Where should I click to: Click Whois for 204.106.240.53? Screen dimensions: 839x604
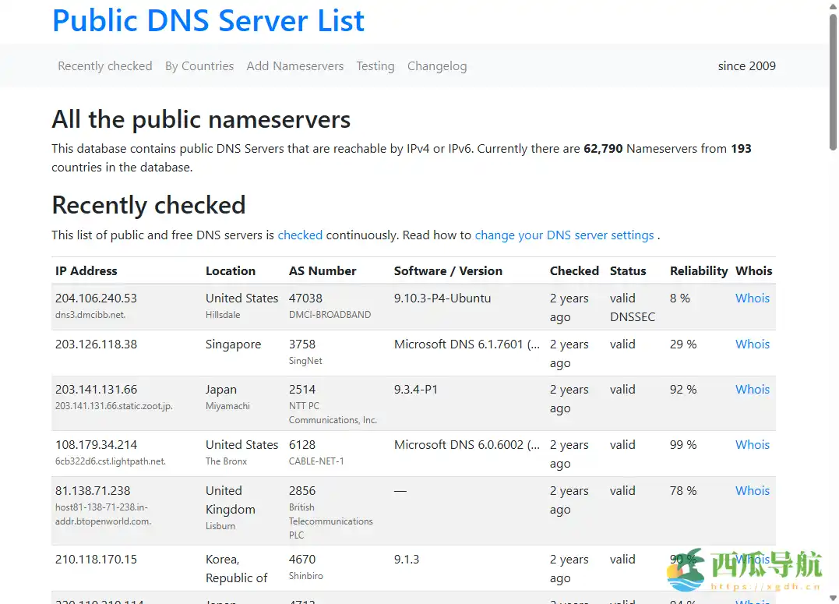click(751, 298)
